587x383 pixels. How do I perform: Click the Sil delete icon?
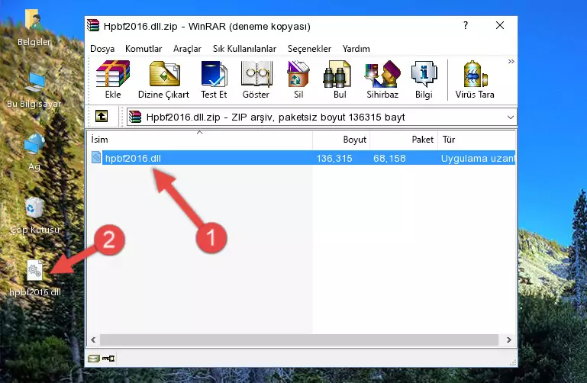298,79
